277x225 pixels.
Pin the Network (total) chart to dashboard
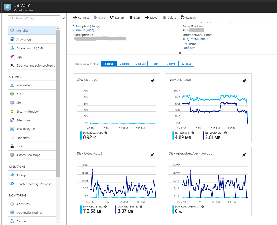point(244,81)
